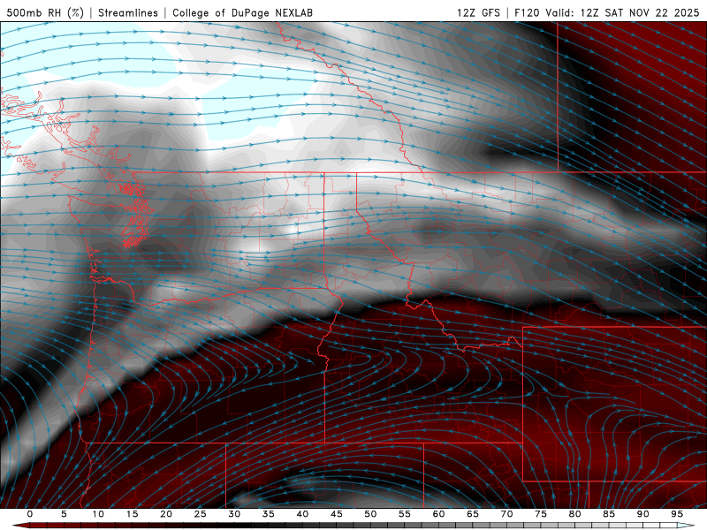Click the "25" color scale label

[201, 514]
